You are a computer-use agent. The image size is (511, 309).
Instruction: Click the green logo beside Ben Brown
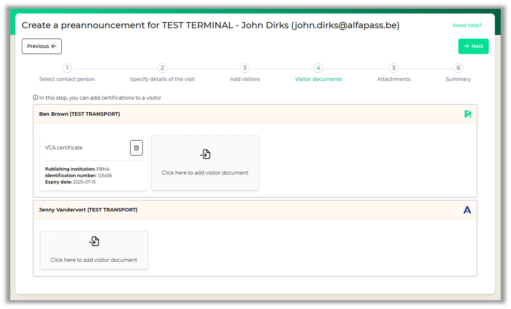467,114
